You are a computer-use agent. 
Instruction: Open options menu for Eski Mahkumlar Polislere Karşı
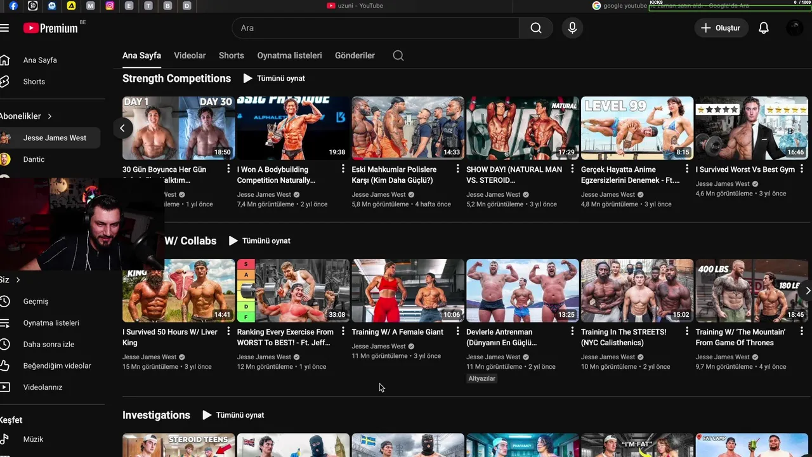tap(457, 169)
